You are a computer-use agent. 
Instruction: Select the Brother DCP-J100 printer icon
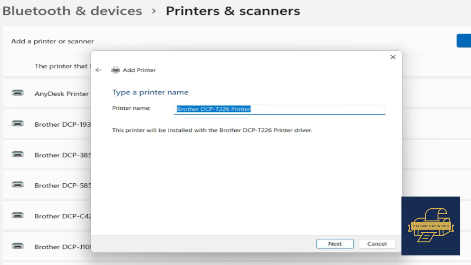coord(18,246)
